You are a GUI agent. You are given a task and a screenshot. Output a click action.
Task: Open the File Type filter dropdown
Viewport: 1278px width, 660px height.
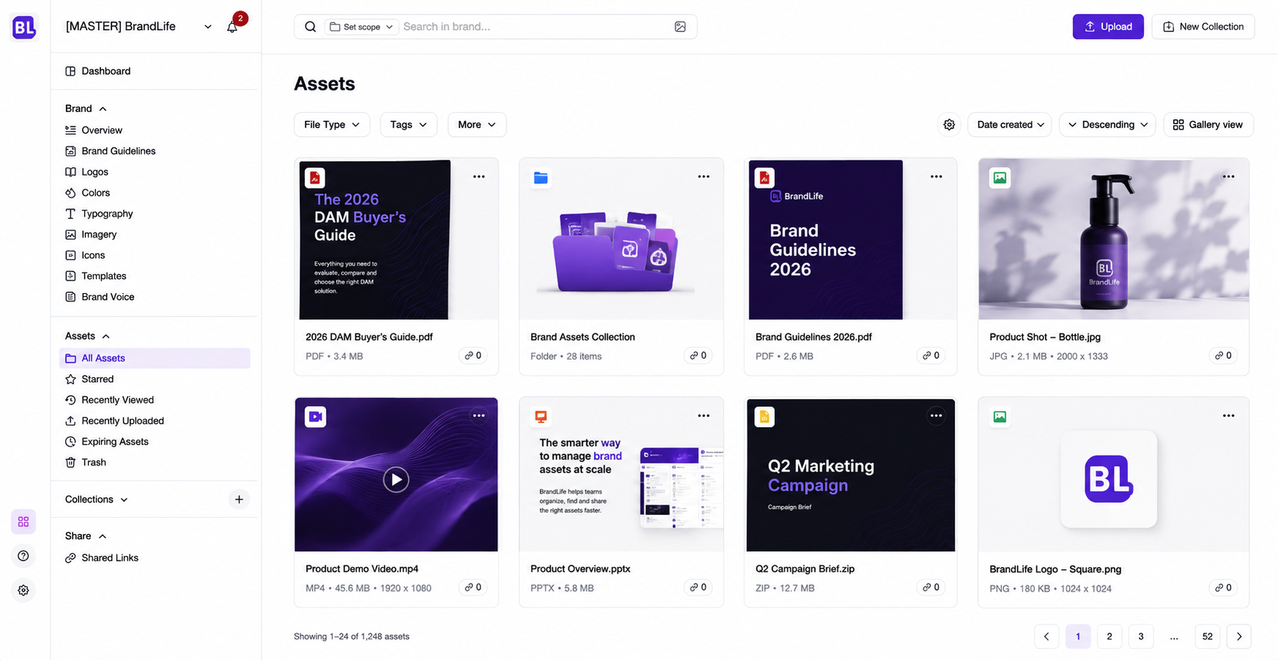pyautogui.click(x=332, y=125)
